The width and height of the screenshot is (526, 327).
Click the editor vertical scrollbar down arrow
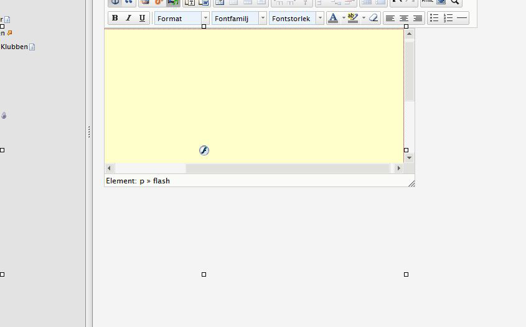(409, 158)
